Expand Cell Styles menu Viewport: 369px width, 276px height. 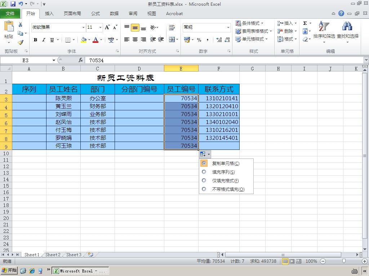[x=251, y=39]
